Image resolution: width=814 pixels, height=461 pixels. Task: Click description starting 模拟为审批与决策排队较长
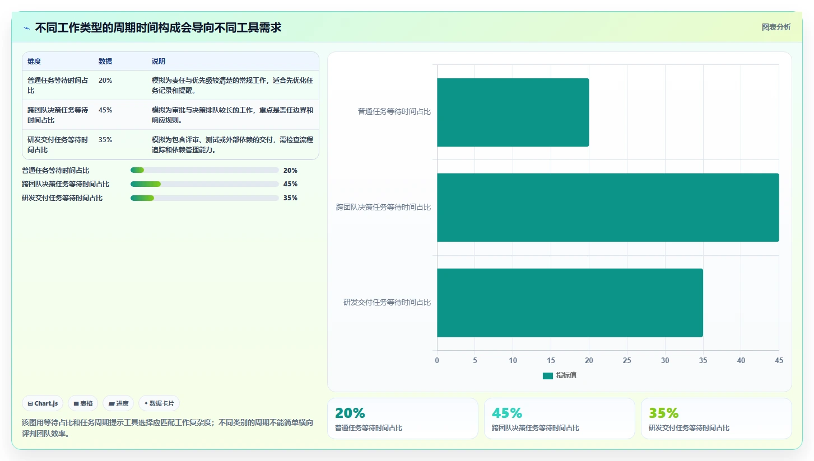pos(232,115)
